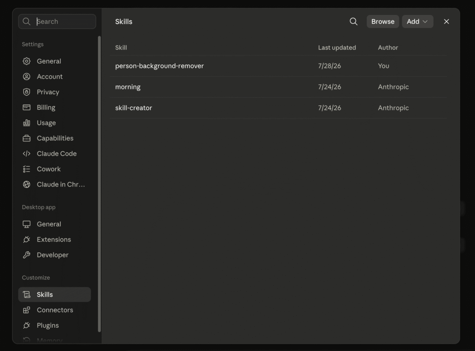The image size is (475, 351).
Task: Open the Connectors settings page
Action: [55, 310]
